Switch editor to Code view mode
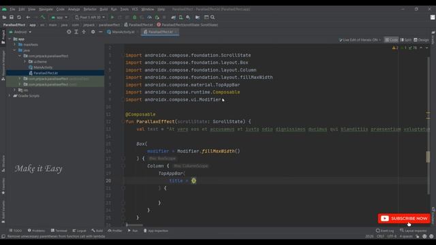436x245 pixels. [x=391, y=40]
